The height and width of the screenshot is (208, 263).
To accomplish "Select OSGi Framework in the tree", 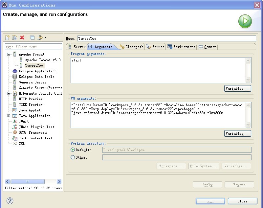I will tap(33, 133).
